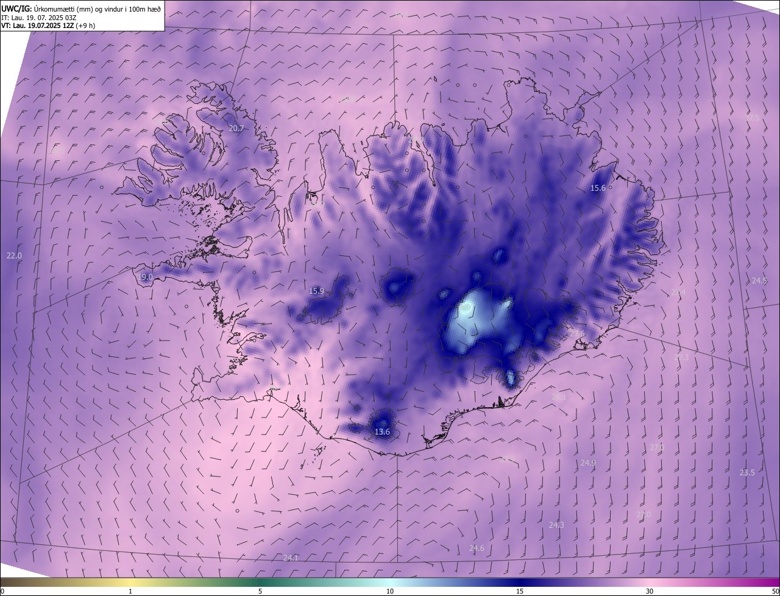
Task: Click the 13.6 value on the south coast
Action: 382,432
